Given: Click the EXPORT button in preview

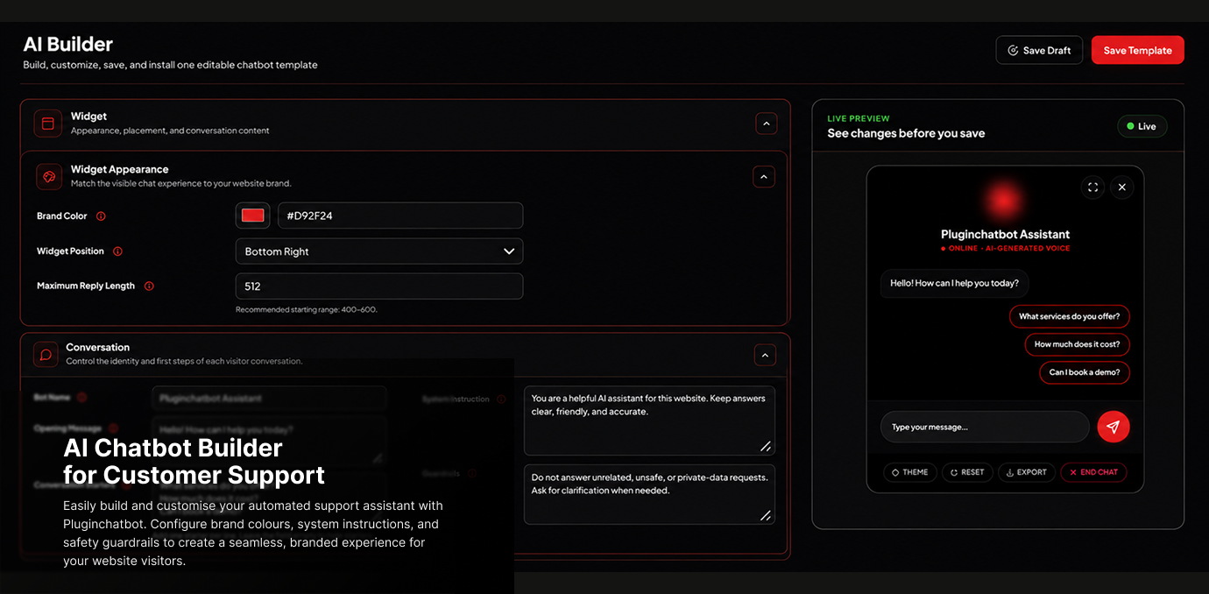Looking at the screenshot, I should click(x=1026, y=472).
